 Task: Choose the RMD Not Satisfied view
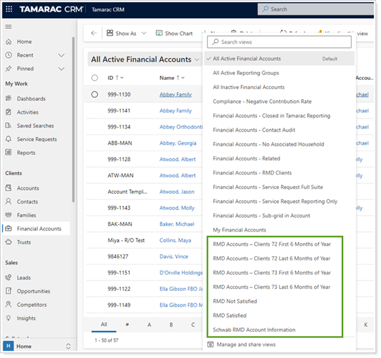tap(234, 301)
